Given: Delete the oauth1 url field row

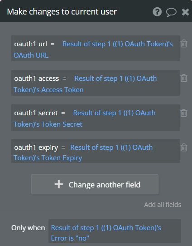Looking at the screenshot, I should [x=184, y=44].
